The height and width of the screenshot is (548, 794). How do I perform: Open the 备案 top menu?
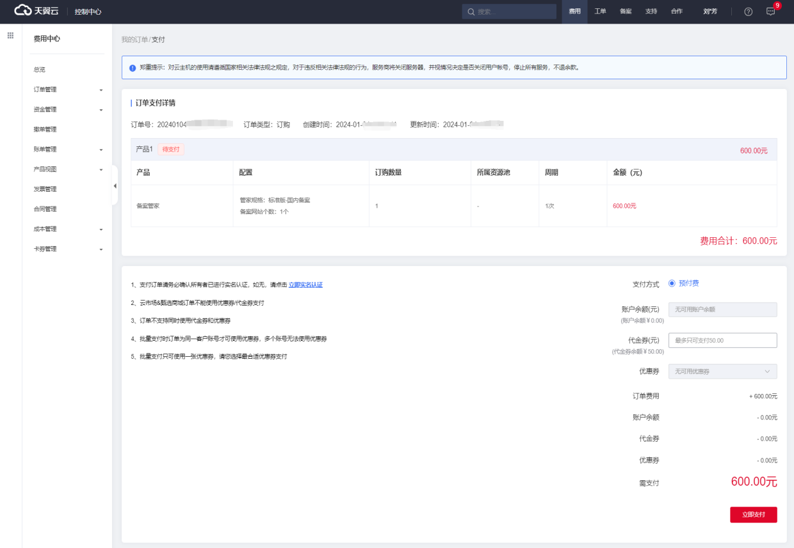(x=626, y=12)
